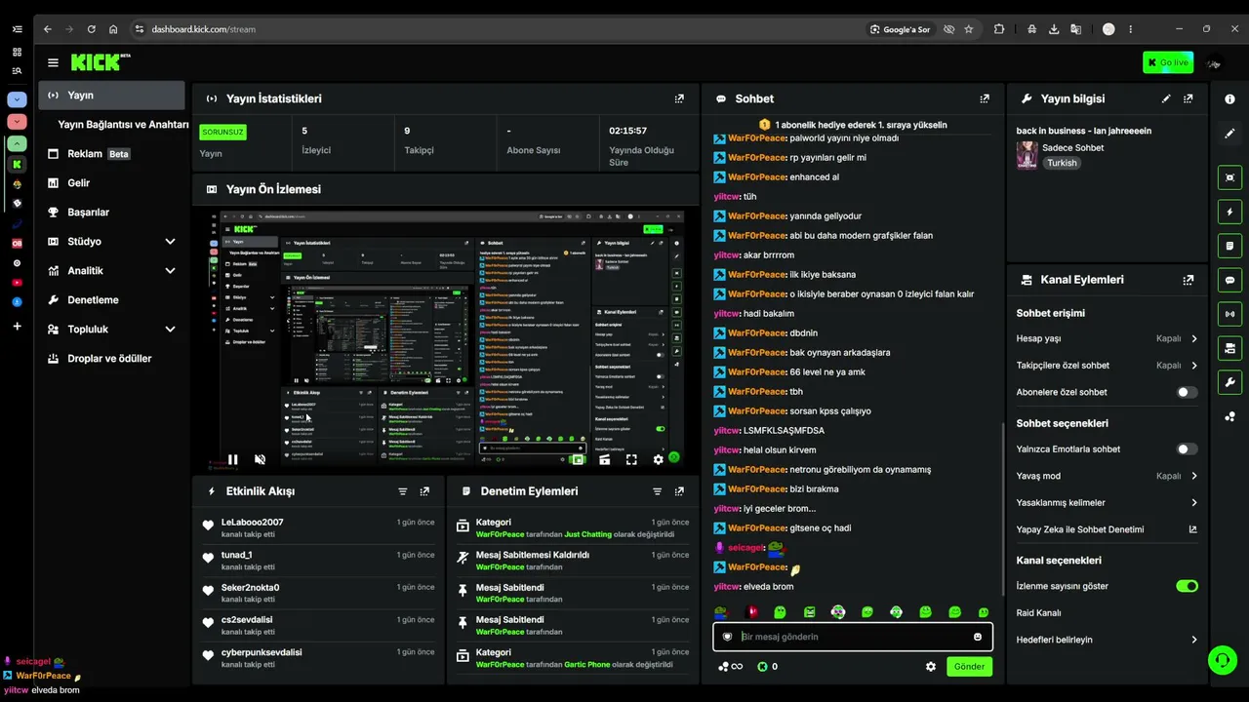1249x702 pixels.
Task: Bookmark this page with the star icon
Action: coord(969,29)
